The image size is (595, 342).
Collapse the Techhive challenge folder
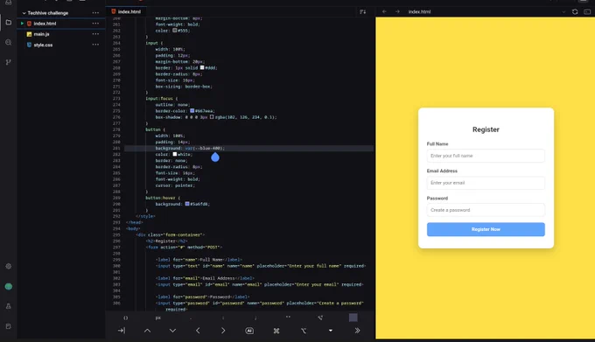(x=24, y=13)
